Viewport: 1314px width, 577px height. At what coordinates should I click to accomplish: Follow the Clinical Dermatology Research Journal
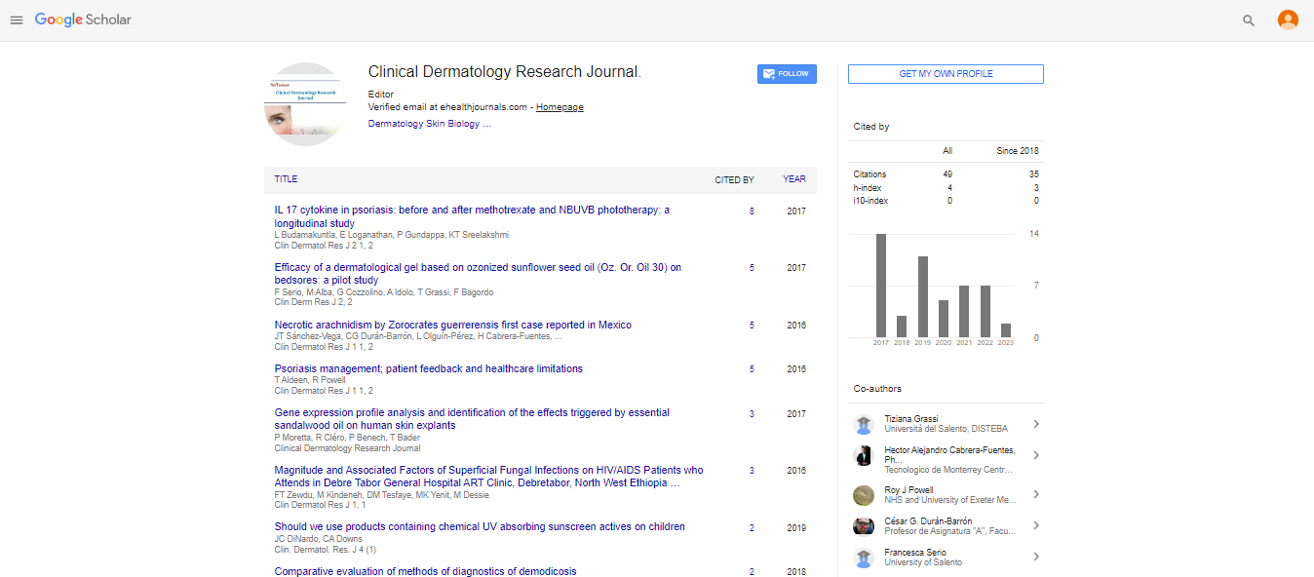click(x=787, y=74)
